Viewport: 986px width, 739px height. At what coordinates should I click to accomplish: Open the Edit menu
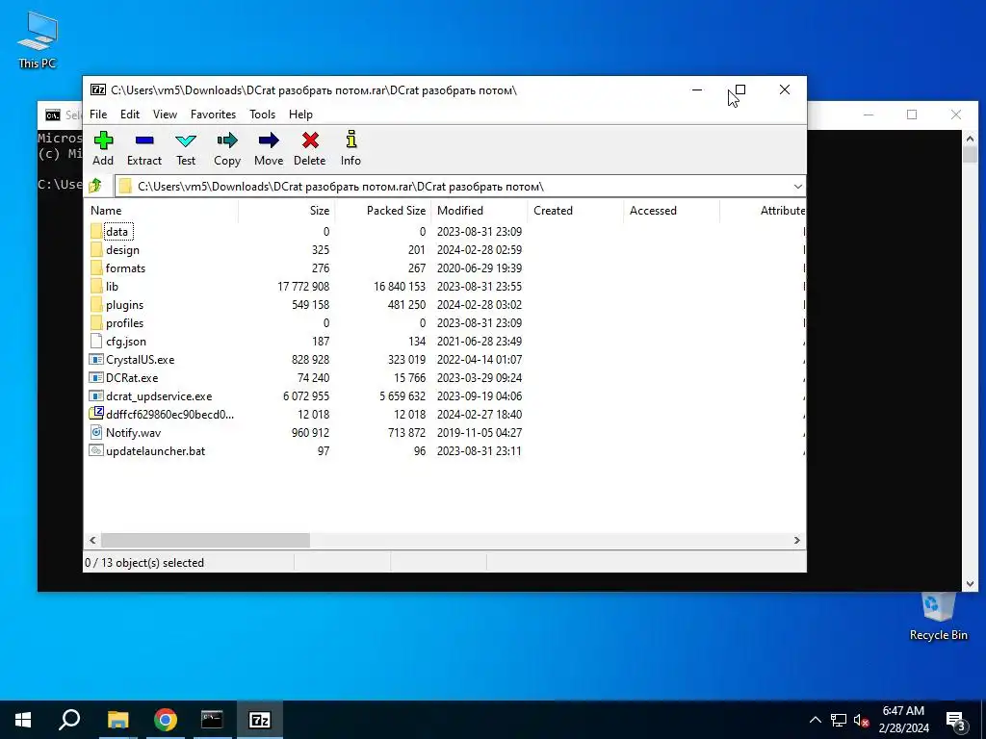pyautogui.click(x=130, y=115)
